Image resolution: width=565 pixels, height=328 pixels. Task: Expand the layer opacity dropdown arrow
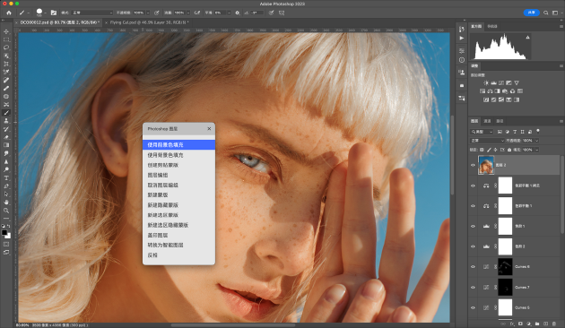[x=536, y=141]
